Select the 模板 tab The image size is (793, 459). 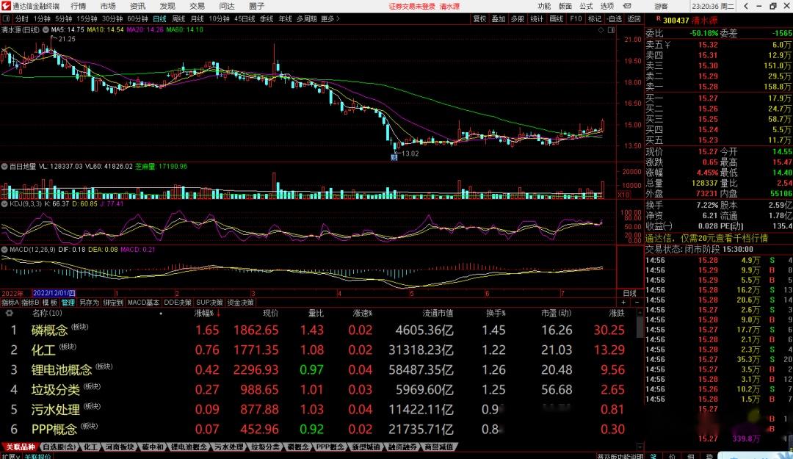tap(50, 303)
